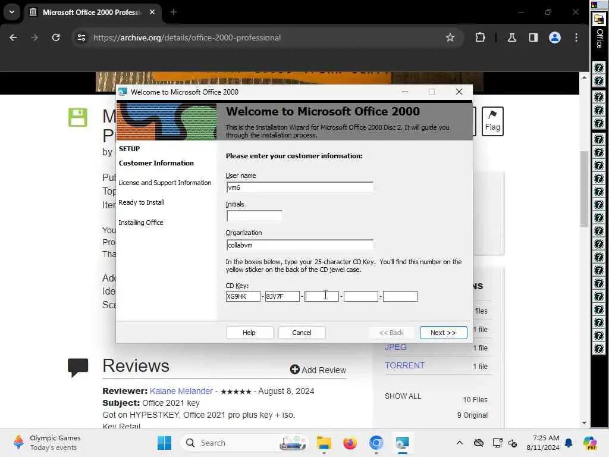The height and width of the screenshot is (457, 609).
Task: Cancel the Office 2000 setup
Action: pos(302,333)
